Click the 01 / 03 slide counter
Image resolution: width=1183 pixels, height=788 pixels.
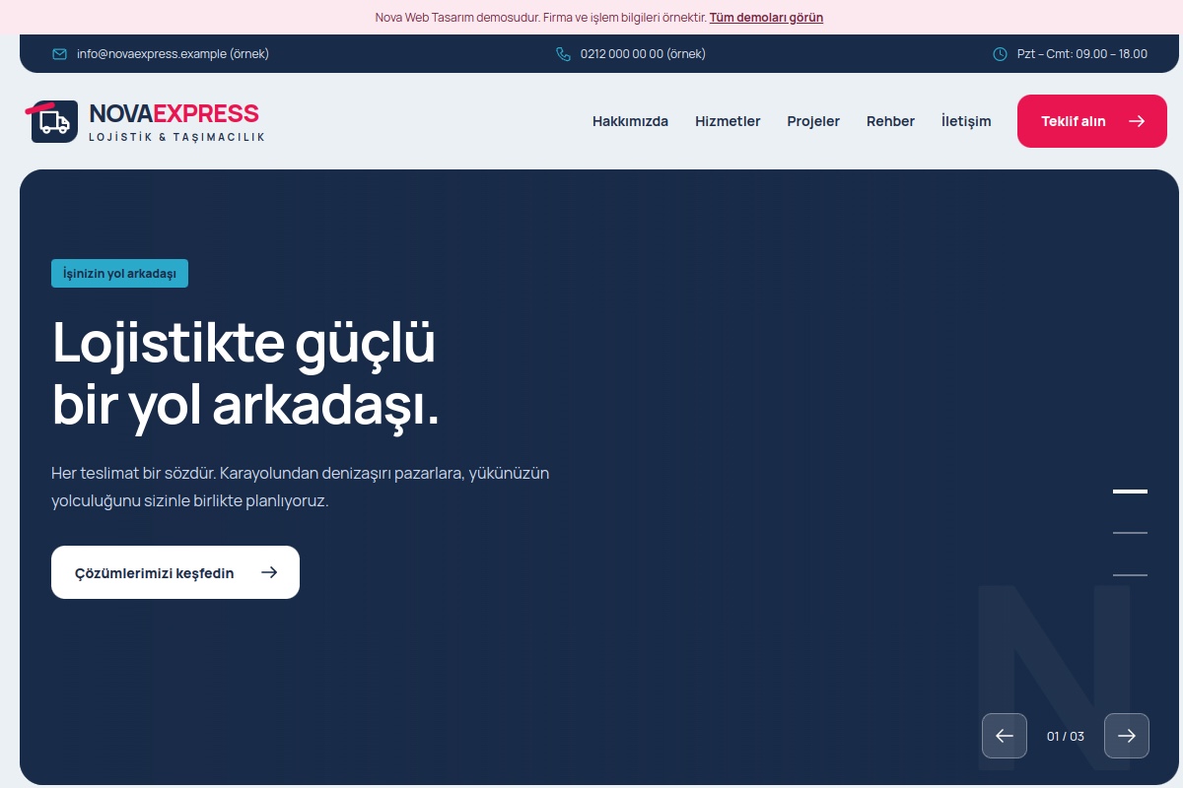(x=1066, y=736)
